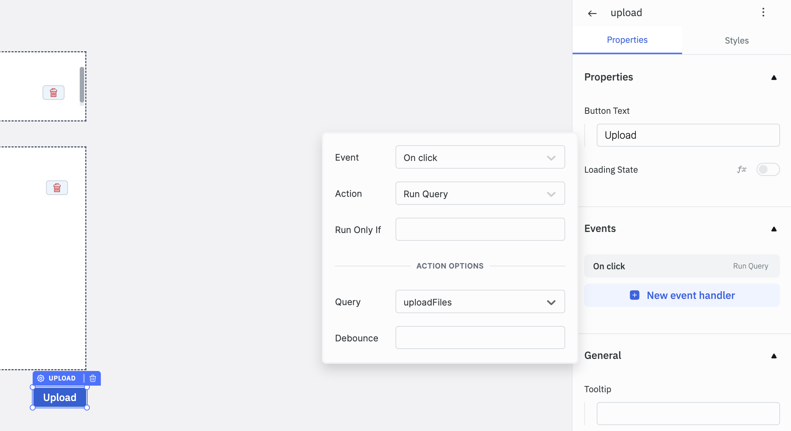Click the plus icon for New event handler
The image size is (791, 431).
tap(634, 296)
